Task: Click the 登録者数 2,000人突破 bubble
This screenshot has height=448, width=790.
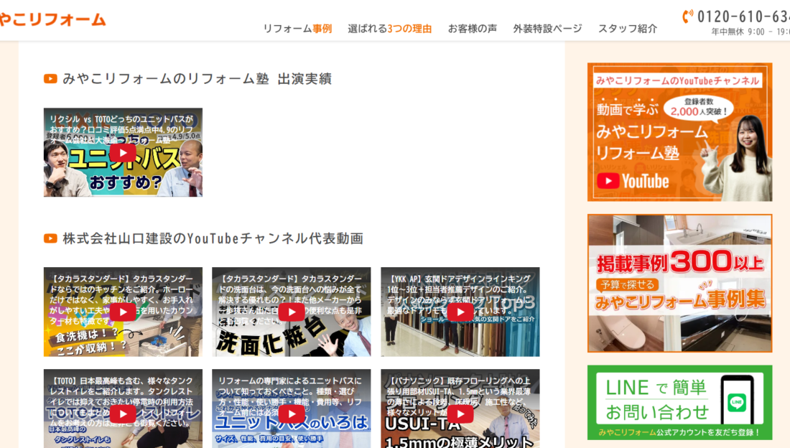Action: [699, 108]
